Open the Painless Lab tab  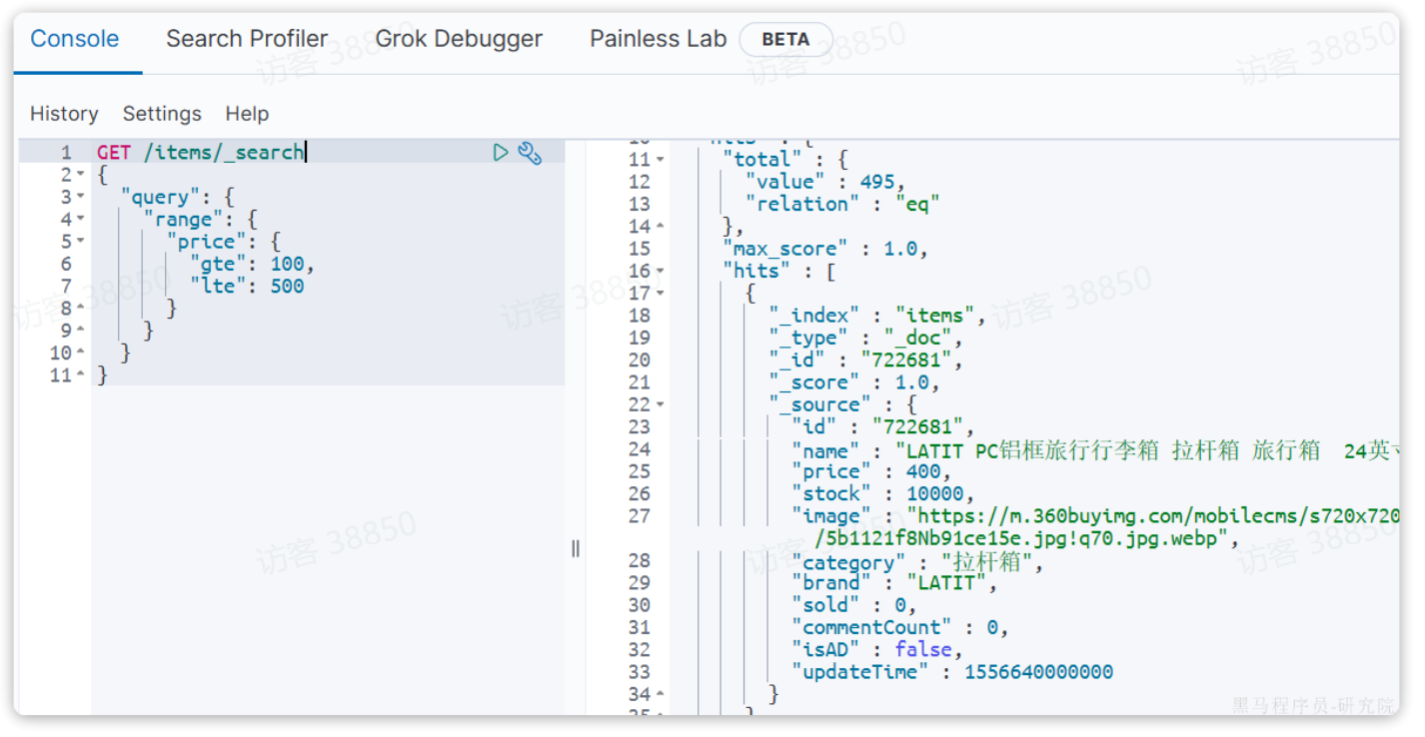(658, 39)
